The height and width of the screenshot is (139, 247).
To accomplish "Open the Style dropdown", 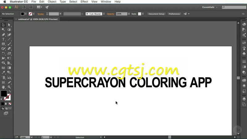I will tap(143, 14).
